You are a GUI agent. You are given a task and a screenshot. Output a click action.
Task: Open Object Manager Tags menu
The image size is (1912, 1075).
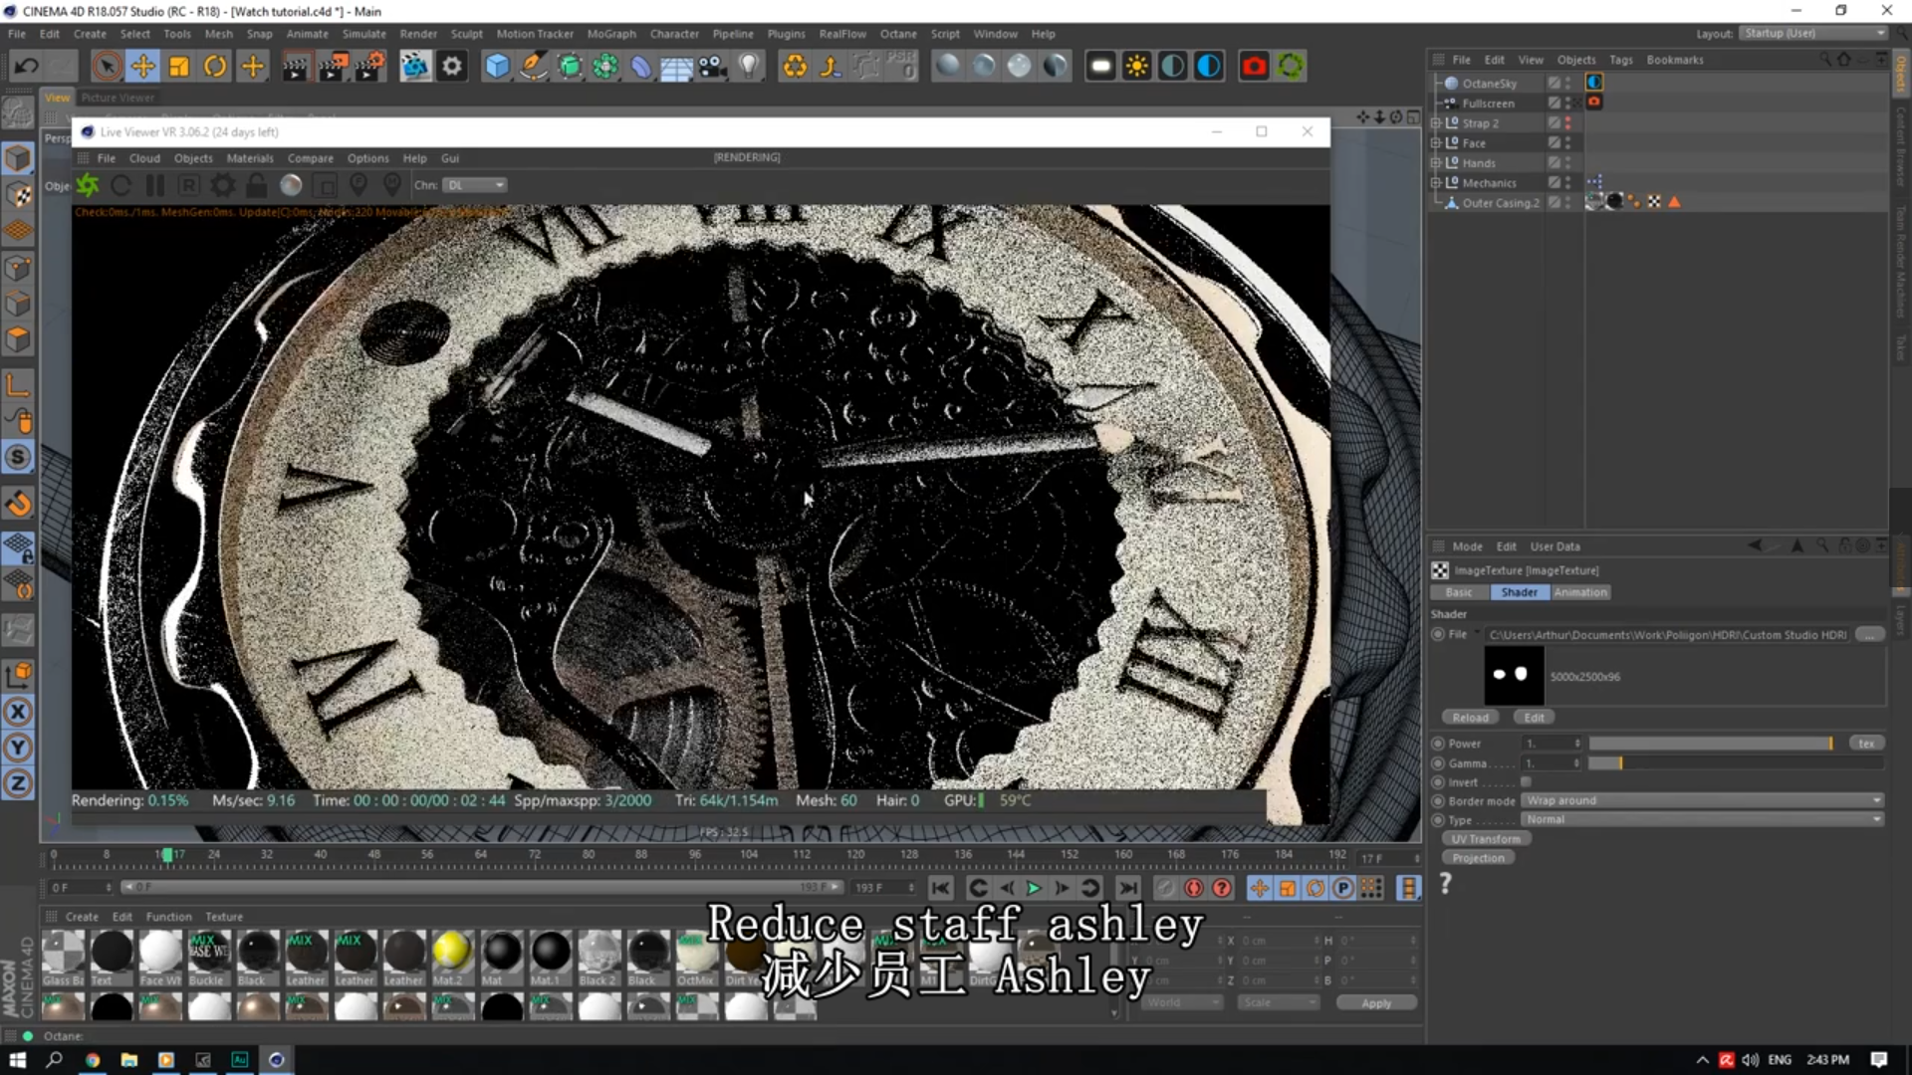pos(1620,60)
